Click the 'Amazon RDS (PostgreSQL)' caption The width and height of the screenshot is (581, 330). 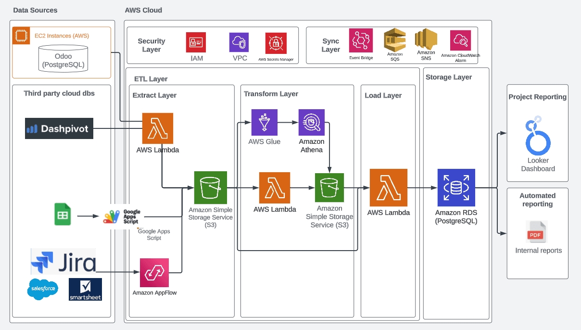coord(456,216)
